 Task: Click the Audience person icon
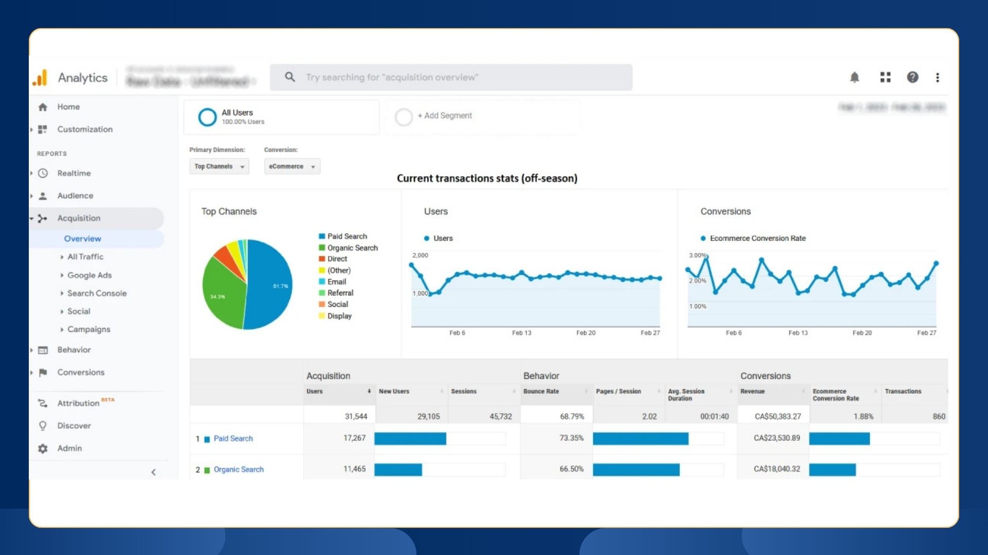coord(43,196)
